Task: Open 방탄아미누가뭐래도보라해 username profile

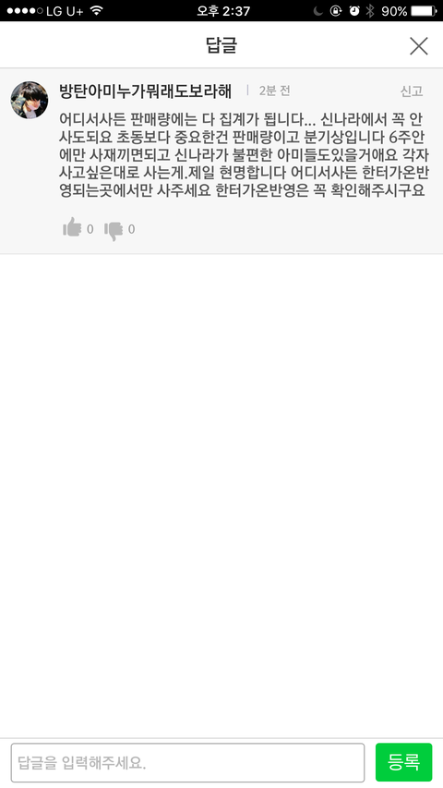Action: (146, 91)
